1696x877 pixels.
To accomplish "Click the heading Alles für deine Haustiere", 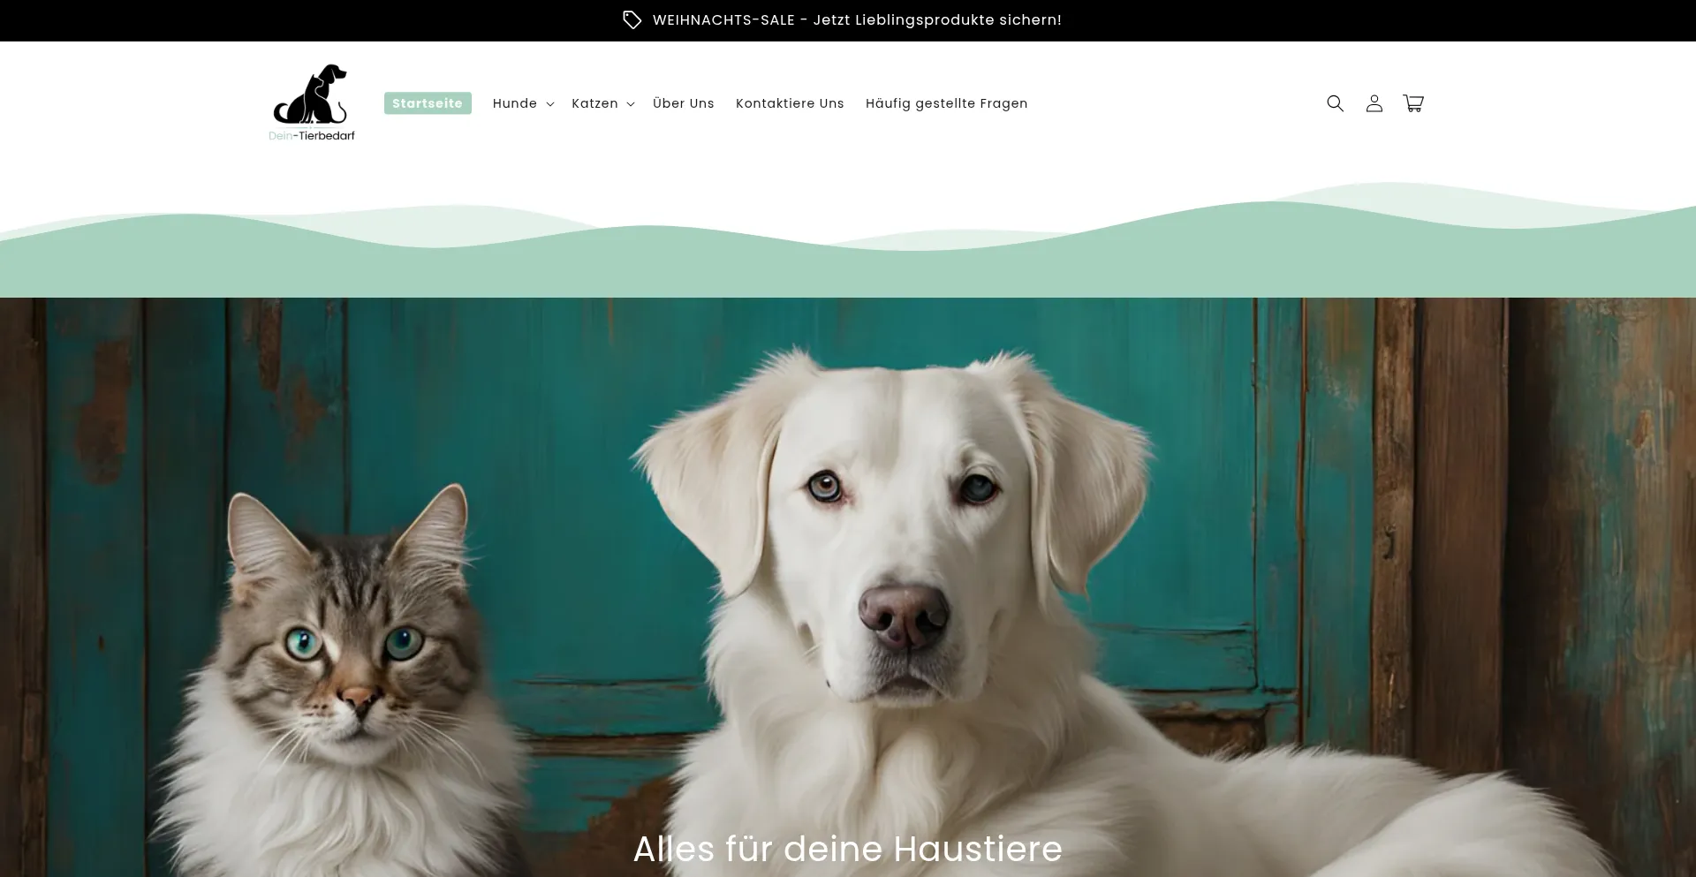I will click(847, 849).
